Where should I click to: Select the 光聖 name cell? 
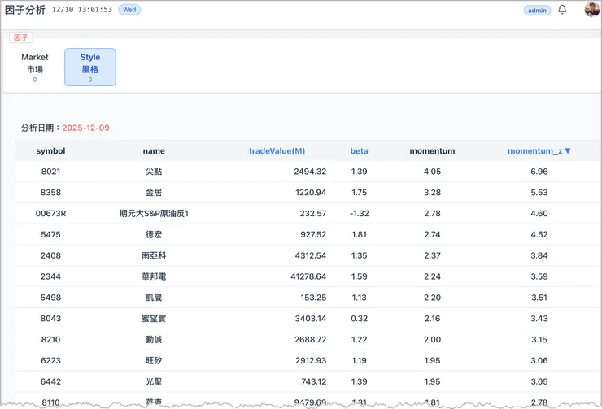tap(154, 381)
